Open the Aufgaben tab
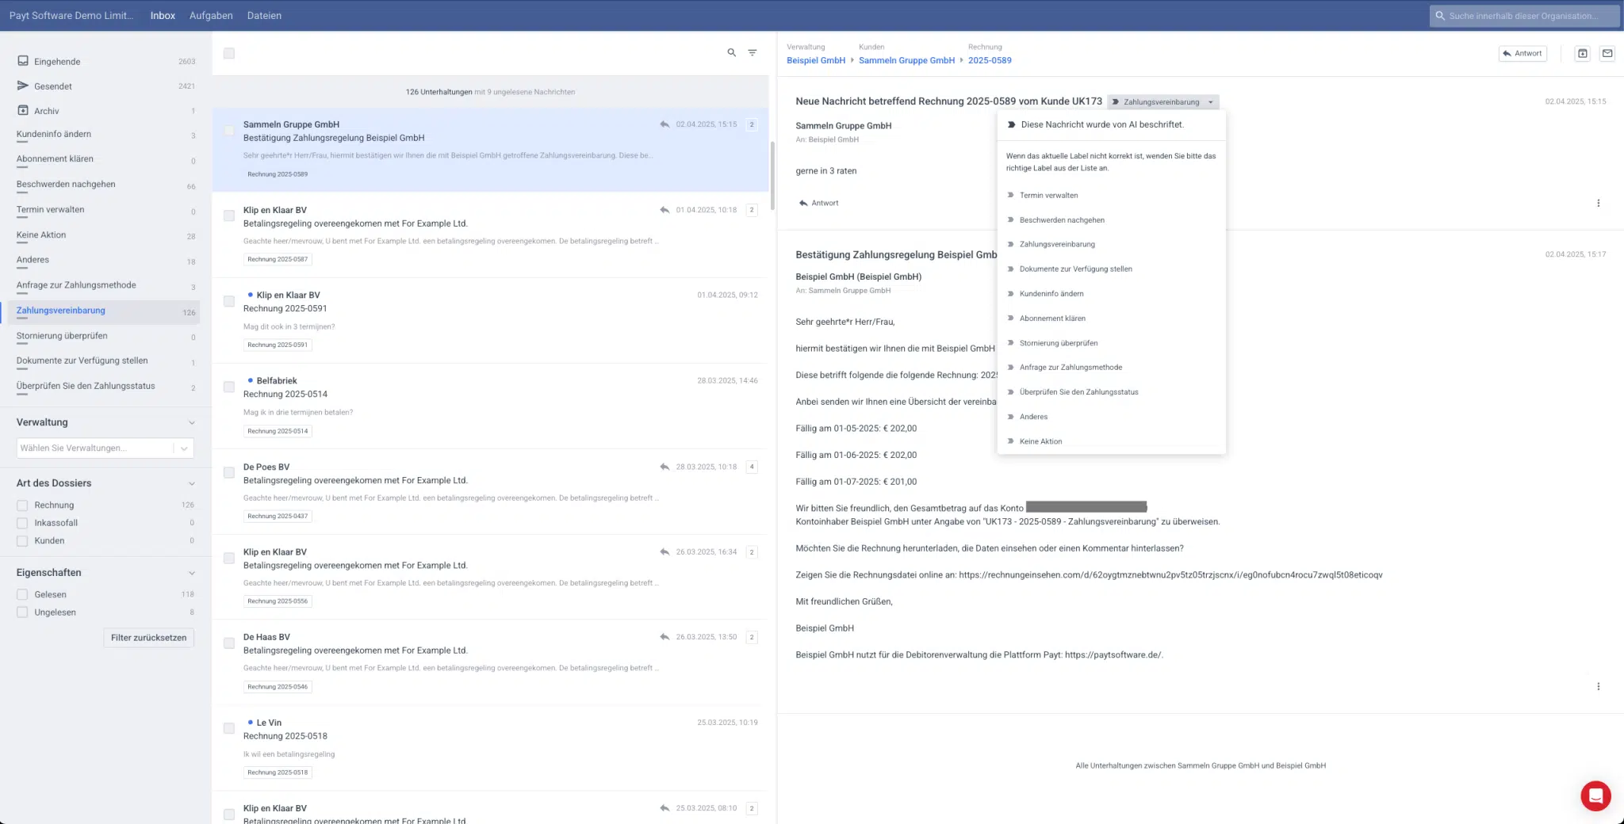This screenshot has width=1624, height=824. tap(211, 16)
